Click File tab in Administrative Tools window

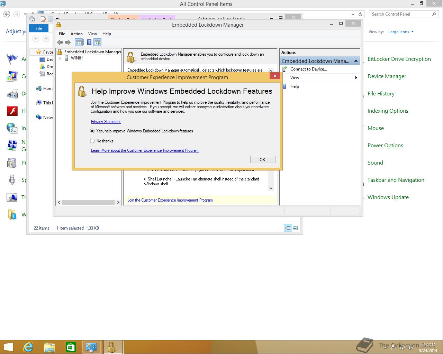pyautogui.click(x=39, y=28)
